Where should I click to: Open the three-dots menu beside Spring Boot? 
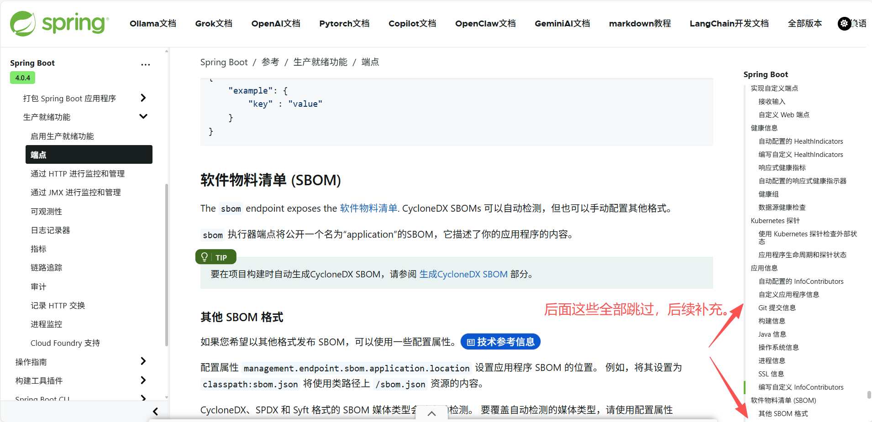[x=145, y=65]
